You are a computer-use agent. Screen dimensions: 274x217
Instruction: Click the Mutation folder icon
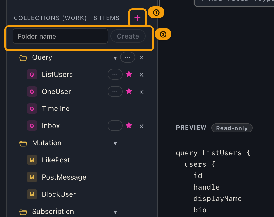tap(23, 143)
